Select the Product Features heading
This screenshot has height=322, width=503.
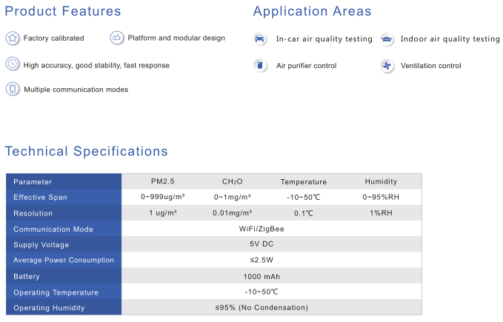63,11
